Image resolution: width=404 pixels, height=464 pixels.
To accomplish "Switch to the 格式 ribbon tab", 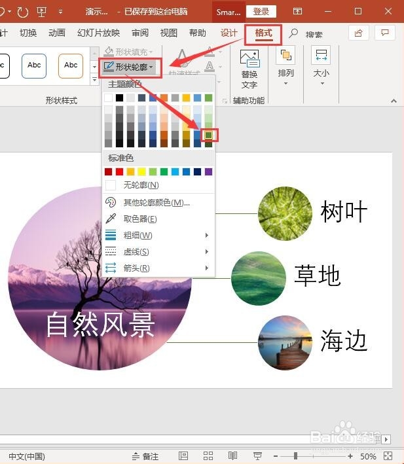I will pyautogui.click(x=263, y=33).
